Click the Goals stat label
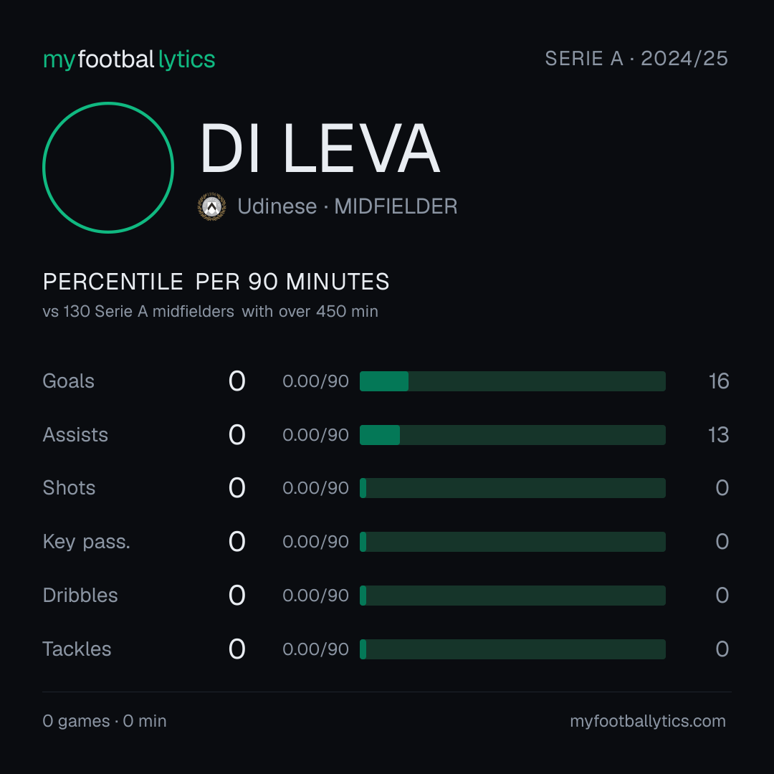The image size is (774, 774). tap(68, 381)
